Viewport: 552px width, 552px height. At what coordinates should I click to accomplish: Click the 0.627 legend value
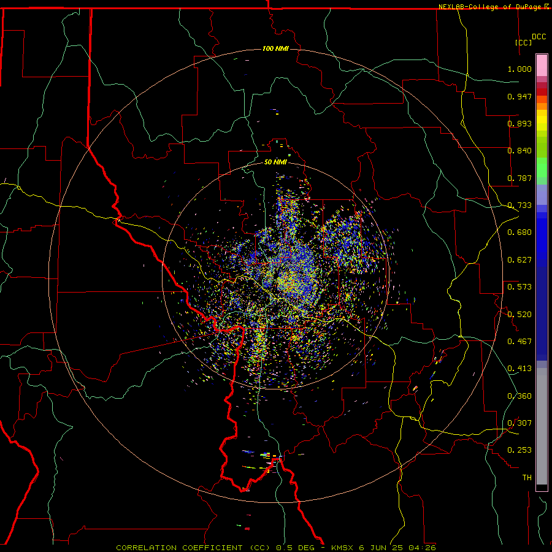(x=519, y=260)
